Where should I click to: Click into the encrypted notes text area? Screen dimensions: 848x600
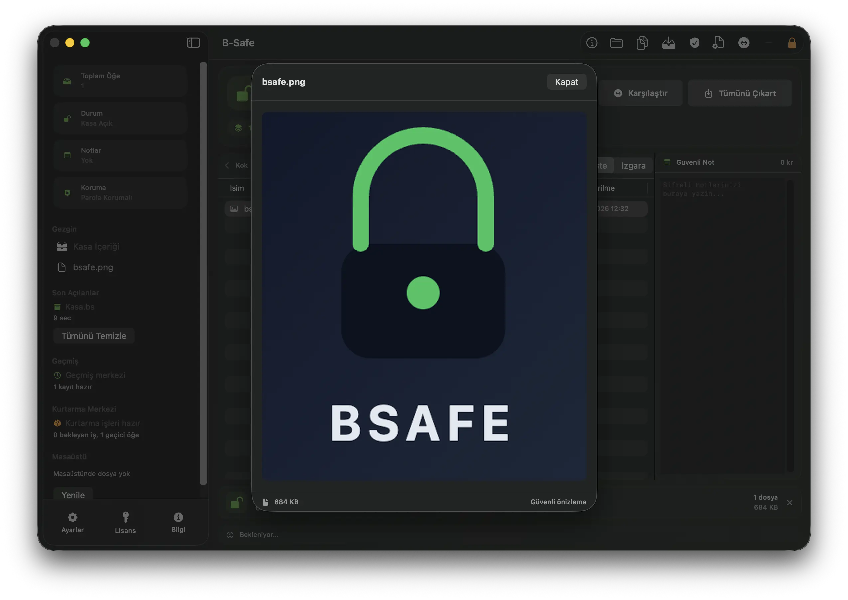723,325
